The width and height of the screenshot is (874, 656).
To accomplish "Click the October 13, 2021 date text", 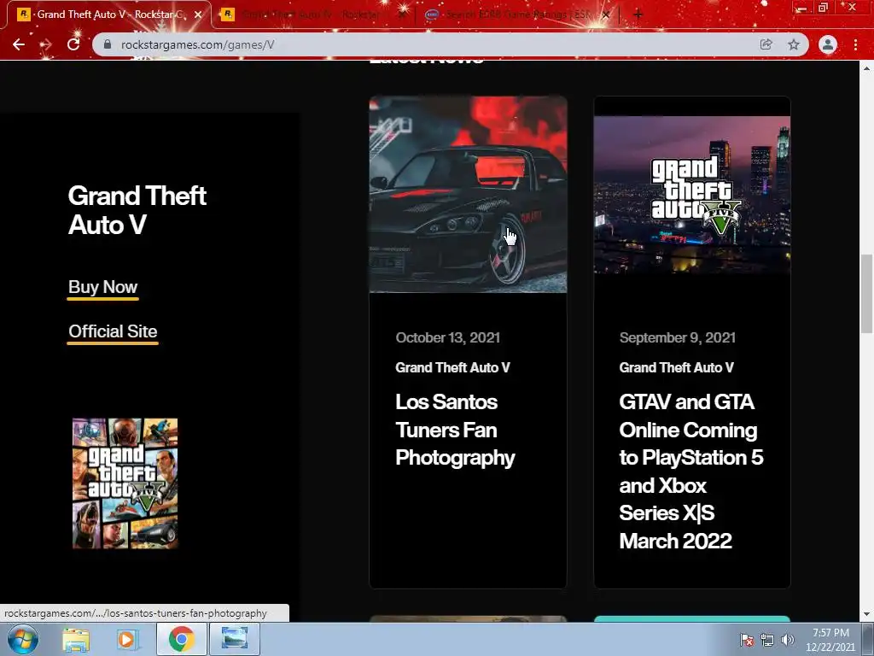I will 447,337.
